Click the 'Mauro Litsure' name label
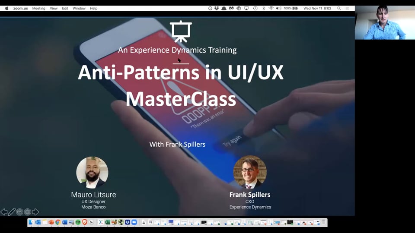 point(93,195)
